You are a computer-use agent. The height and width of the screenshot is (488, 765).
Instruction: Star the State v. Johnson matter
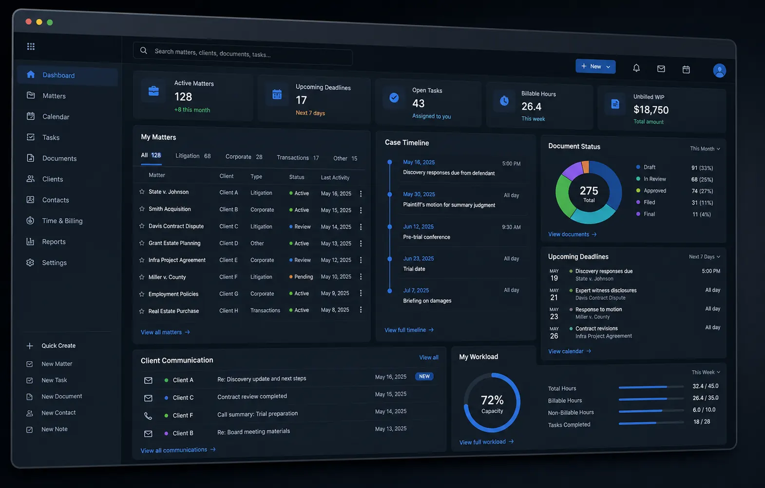tap(142, 192)
